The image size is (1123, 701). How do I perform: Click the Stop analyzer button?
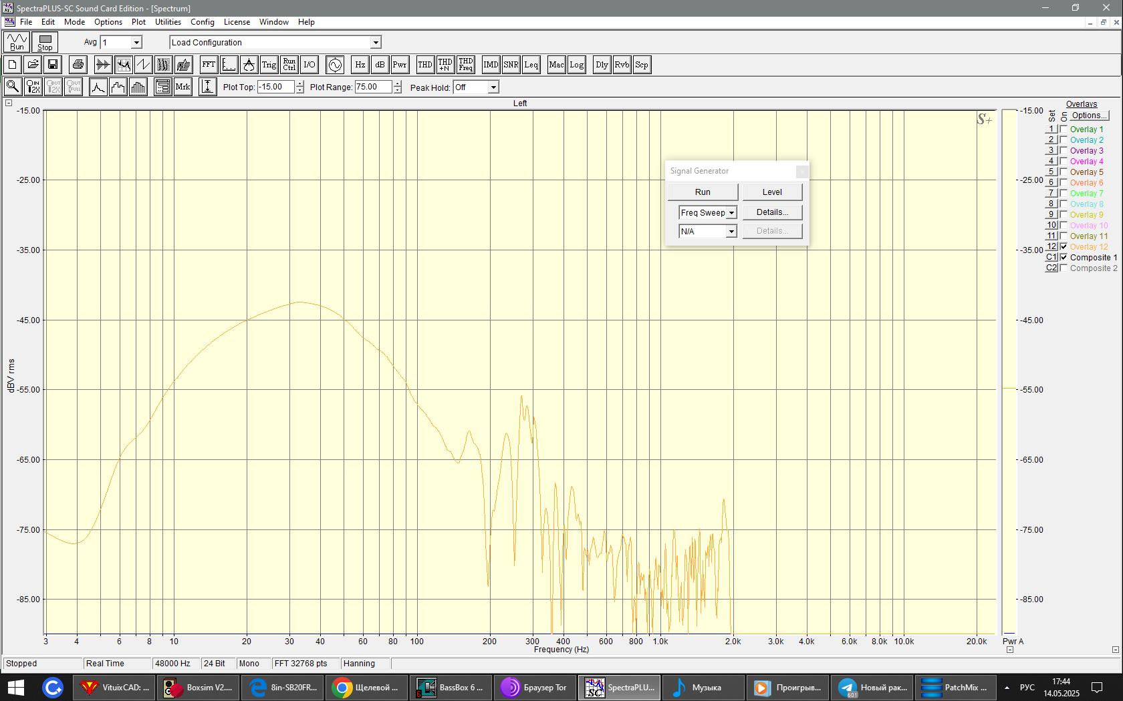(x=45, y=42)
